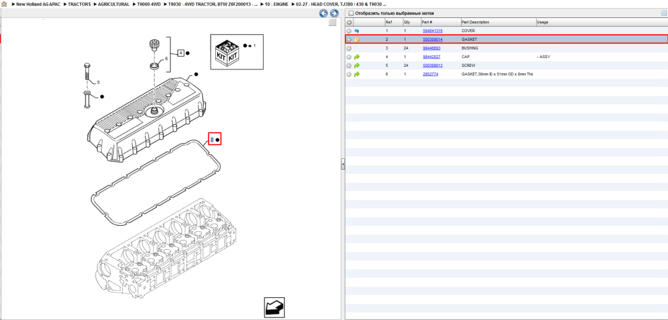The image size is (668, 320).
Task: Add the 500309014 GASKET row with its plus icon
Action: tap(349, 39)
